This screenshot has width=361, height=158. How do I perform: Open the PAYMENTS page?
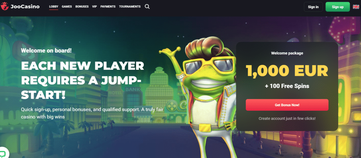click(x=108, y=7)
